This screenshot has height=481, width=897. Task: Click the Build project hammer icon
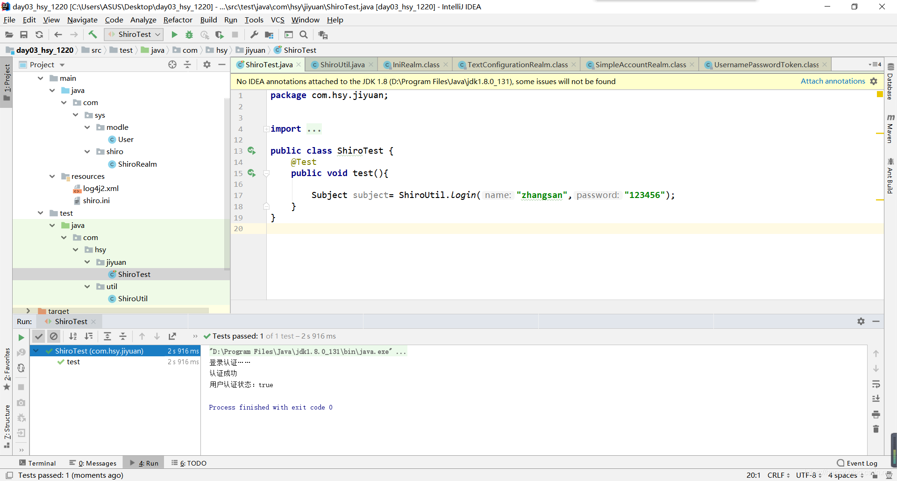point(93,35)
